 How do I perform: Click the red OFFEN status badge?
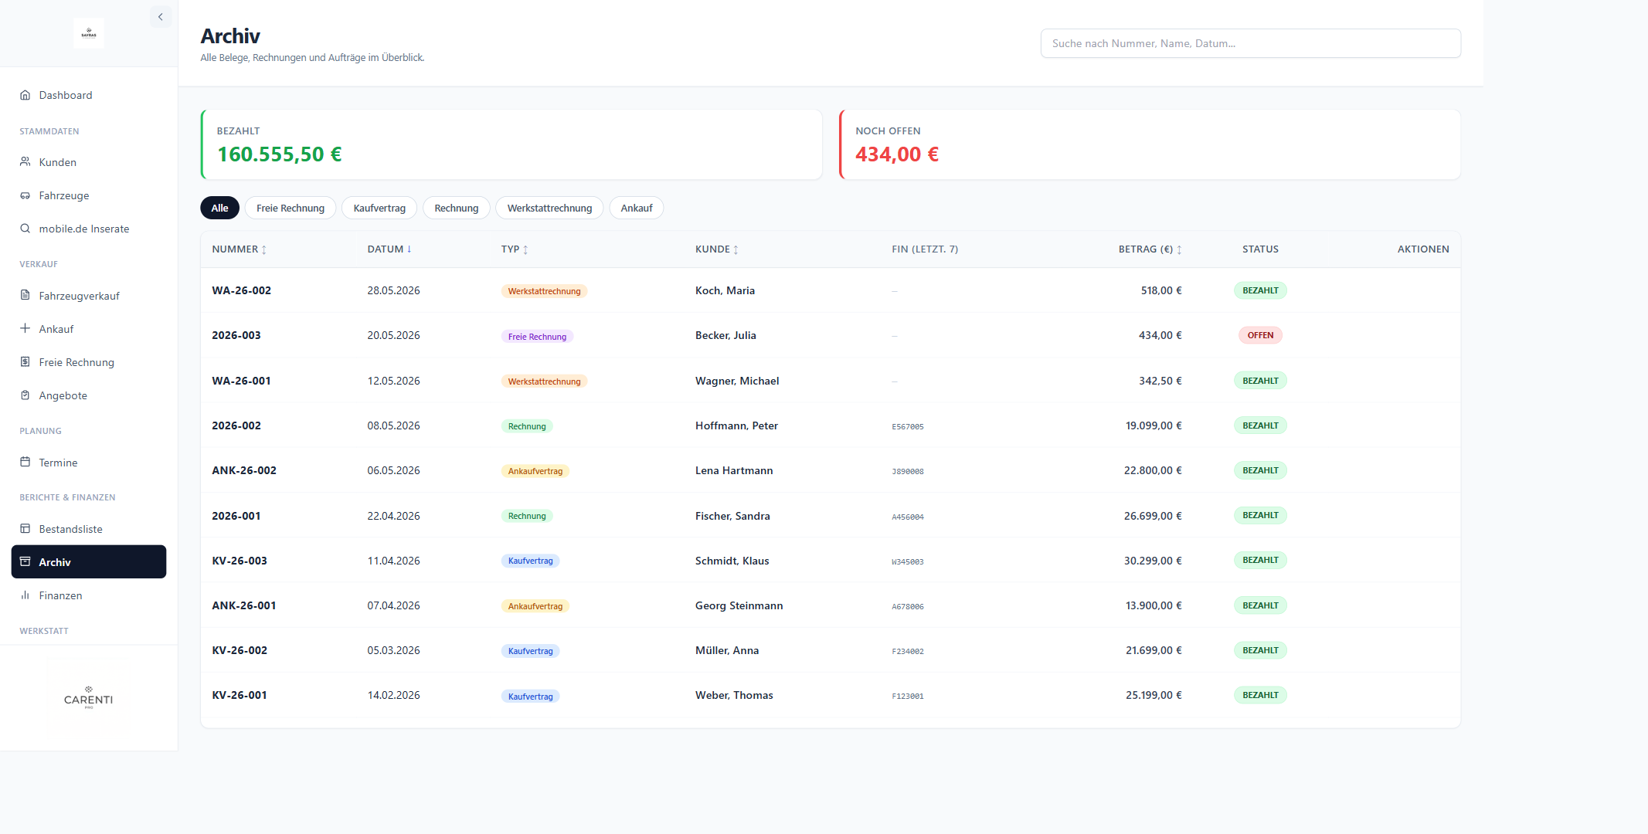click(x=1260, y=335)
